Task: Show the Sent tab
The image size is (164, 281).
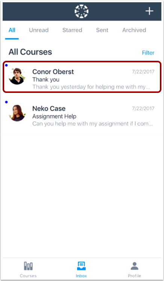Action: click(x=102, y=30)
